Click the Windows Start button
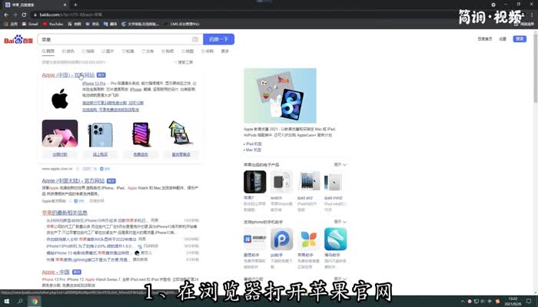 point(5,302)
